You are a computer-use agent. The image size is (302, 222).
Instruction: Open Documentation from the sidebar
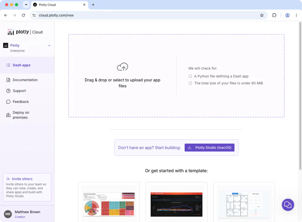[x=25, y=80]
